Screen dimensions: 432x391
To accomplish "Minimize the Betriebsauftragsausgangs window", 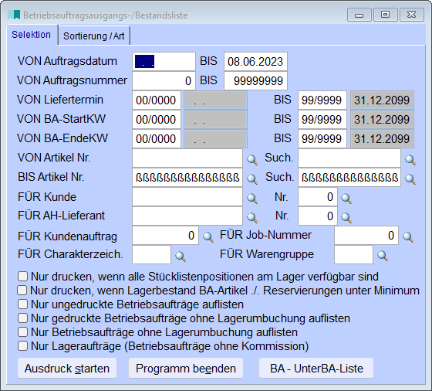I will [x=359, y=15].
